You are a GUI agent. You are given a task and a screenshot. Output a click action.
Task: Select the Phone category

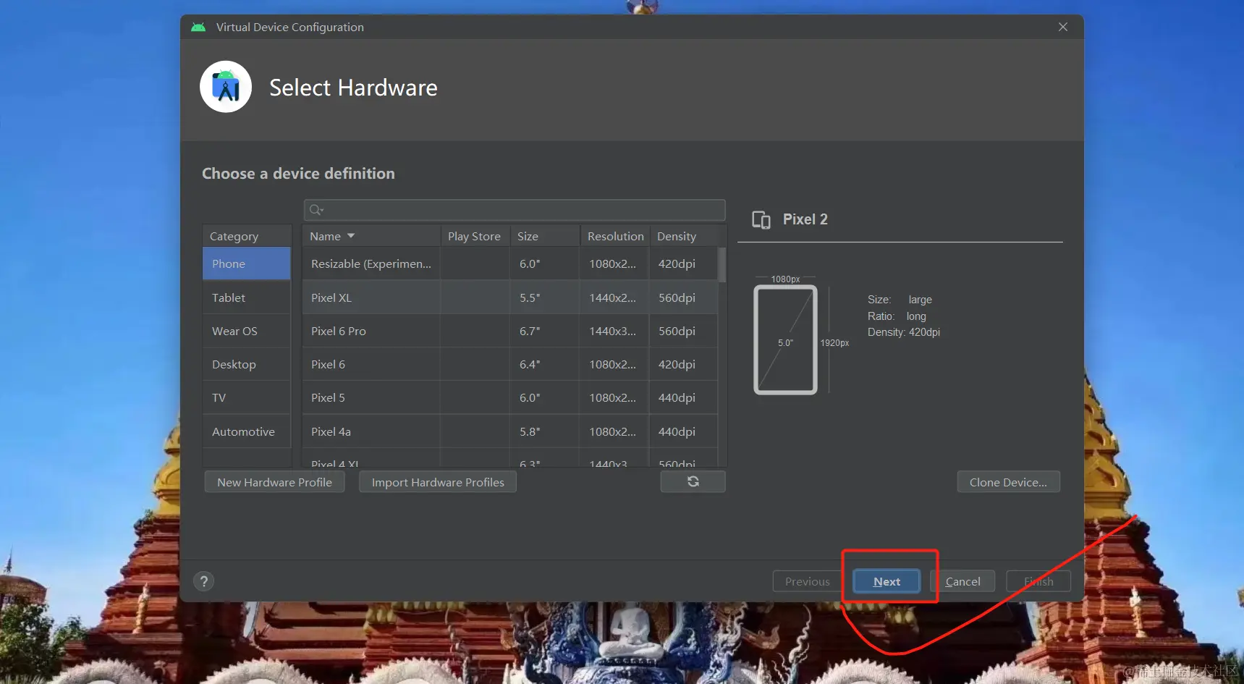pyautogui.click(x=247, y=263)
